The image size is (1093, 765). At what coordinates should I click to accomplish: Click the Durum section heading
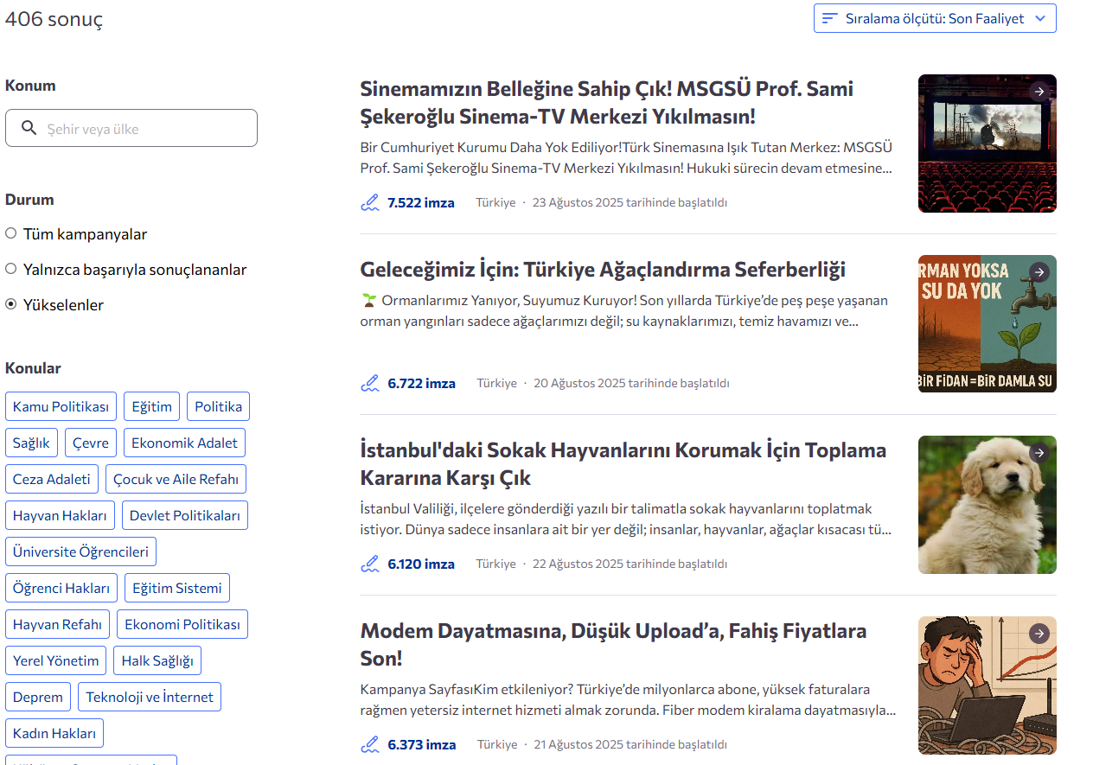tap(29, 200)
